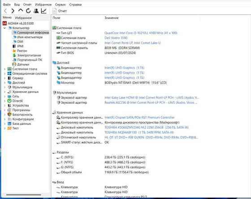Click the Тест tree icon
This screenshot has height=199, width=251.
[x=9, y=128]
